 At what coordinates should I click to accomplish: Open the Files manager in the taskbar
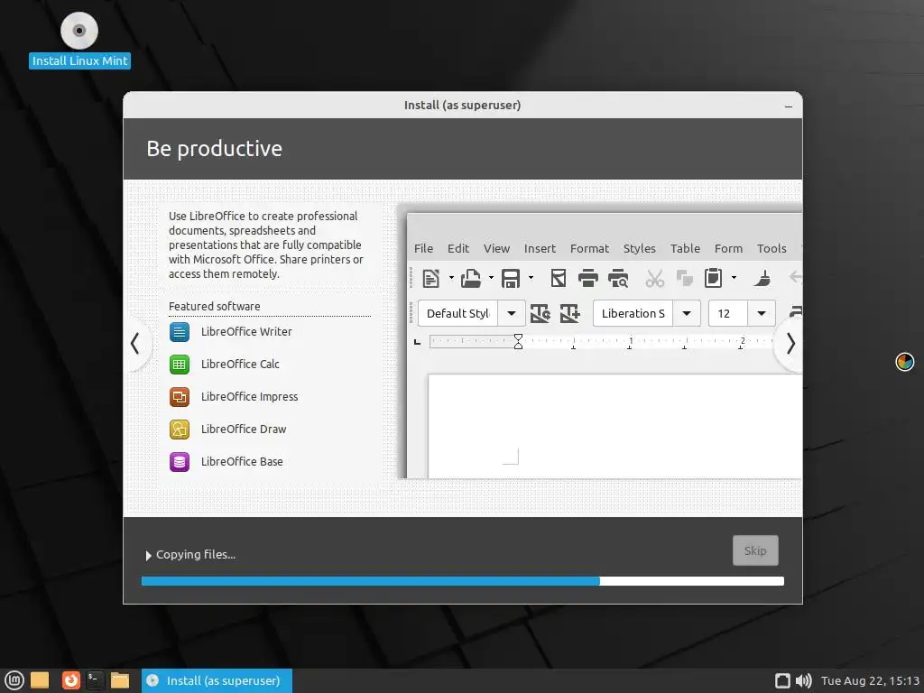pyautogui.click(x=120, y=680)
